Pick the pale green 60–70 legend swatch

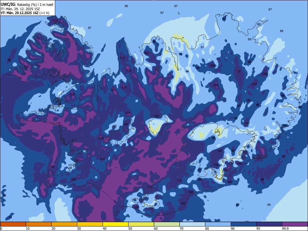point(167,224)
